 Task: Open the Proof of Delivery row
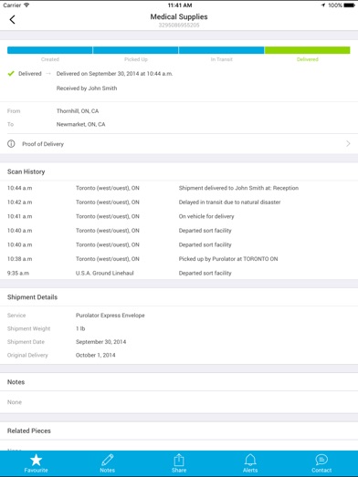[x=179, y=144]
